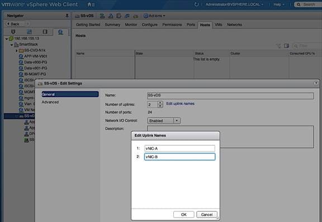Screen dimensions: 322x222
Task: Click the refresh icon in top bar
Action: pos(196,4)
